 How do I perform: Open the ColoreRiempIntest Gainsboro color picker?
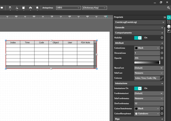(147, 114)
